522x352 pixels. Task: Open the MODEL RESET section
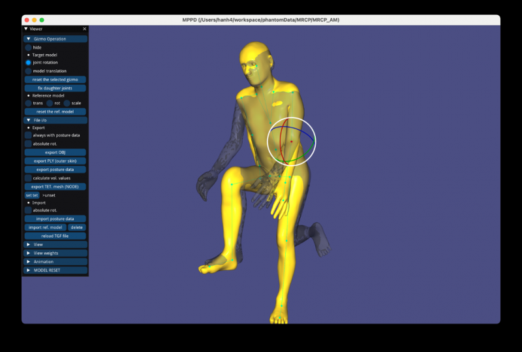tap(29, 270)
